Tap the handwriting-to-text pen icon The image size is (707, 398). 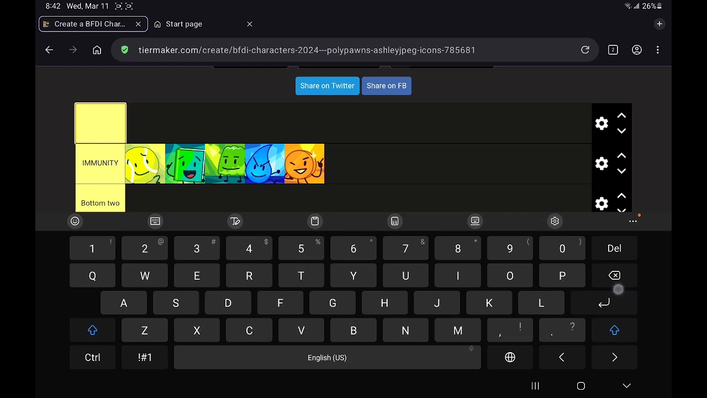[235, 221]
